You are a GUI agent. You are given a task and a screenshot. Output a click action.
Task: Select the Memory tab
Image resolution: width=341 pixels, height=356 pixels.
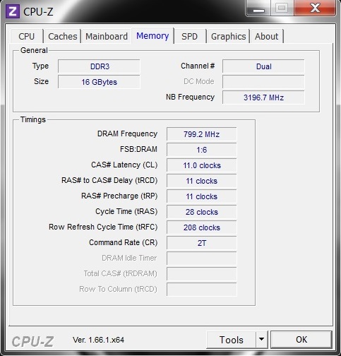pos(152,35)
